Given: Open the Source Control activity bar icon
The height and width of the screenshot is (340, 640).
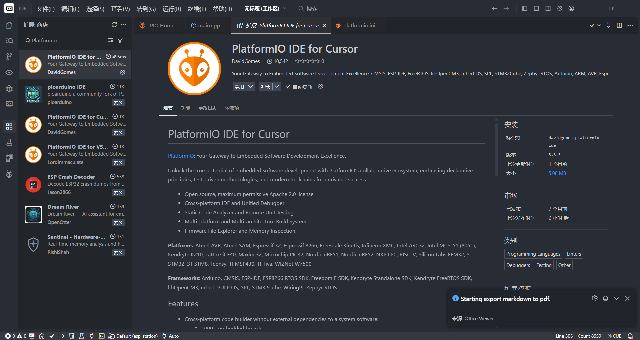Looking at the screenshot, I should point(9,57).
